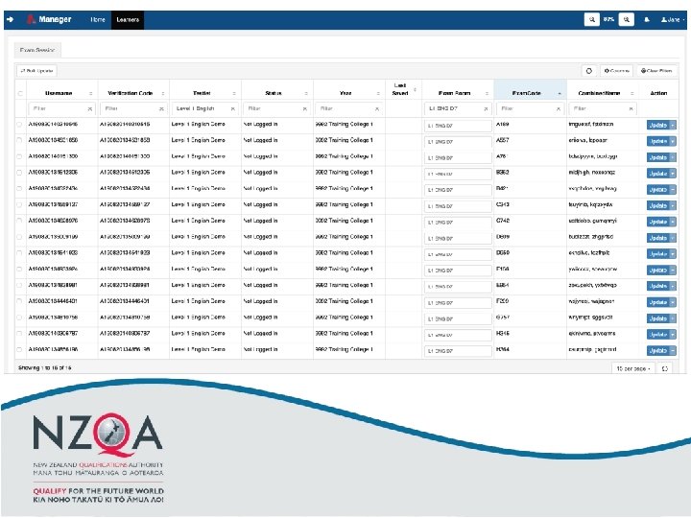Click the Manager logo icon
The width and height of the screenshot is (691, 518).
pyautogui.click(x=31, y=19)
